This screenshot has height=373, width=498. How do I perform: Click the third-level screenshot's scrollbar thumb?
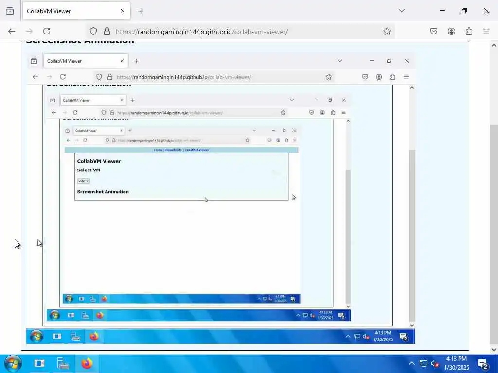(x=348, y=237)
